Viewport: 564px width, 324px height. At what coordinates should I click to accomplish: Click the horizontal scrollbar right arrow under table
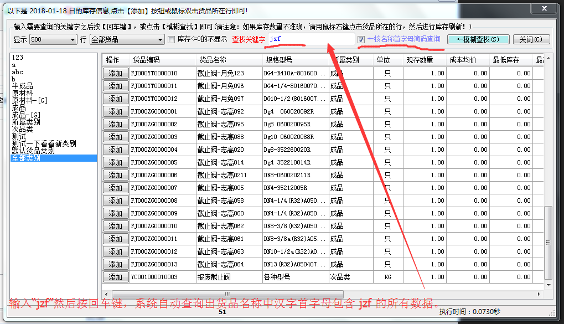540,294
